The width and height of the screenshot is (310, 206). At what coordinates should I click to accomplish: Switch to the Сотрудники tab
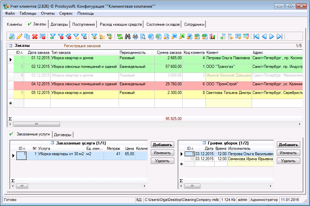[x=194, y=24]
